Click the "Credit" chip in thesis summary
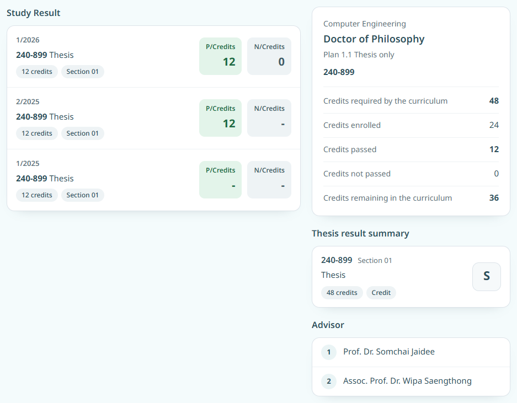This screenshot has width=517, height=403. (381, 293)
